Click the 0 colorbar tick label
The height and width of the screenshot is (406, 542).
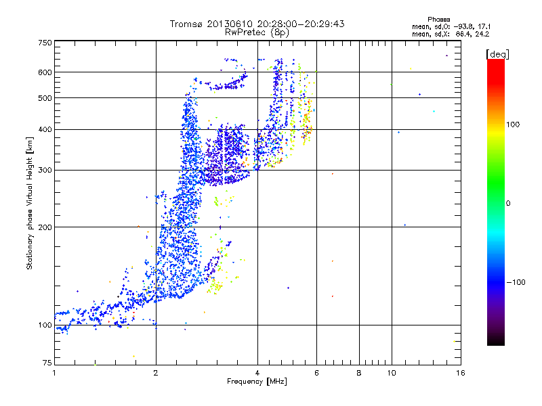(508, 204)
